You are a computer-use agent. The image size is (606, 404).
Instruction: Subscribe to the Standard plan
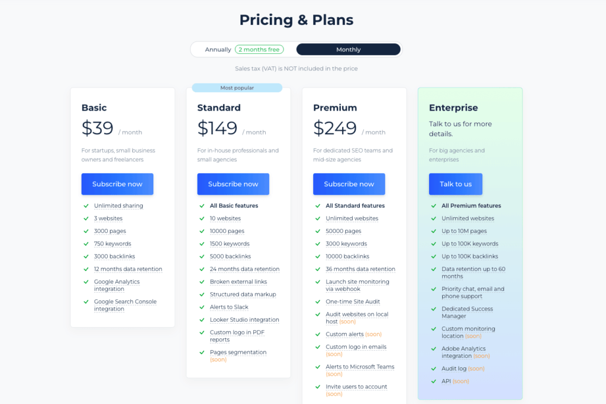(x=233, y=184)
